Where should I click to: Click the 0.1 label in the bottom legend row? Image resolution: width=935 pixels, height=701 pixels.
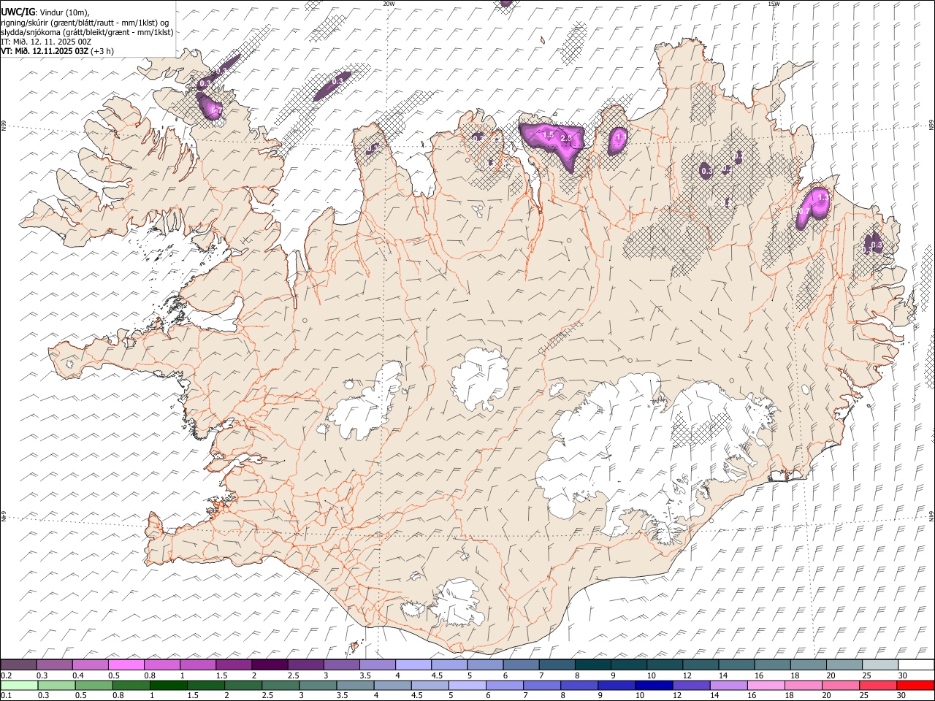[x=6, y=695]
